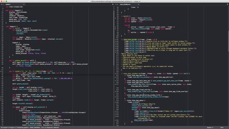
Task: Open left pane tab list dropdown
Action: [113, 4]
